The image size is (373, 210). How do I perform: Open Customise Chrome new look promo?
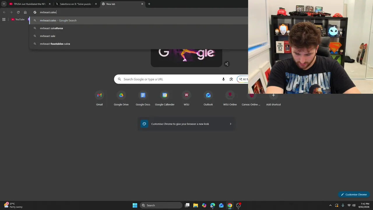(x=186, y=124)
